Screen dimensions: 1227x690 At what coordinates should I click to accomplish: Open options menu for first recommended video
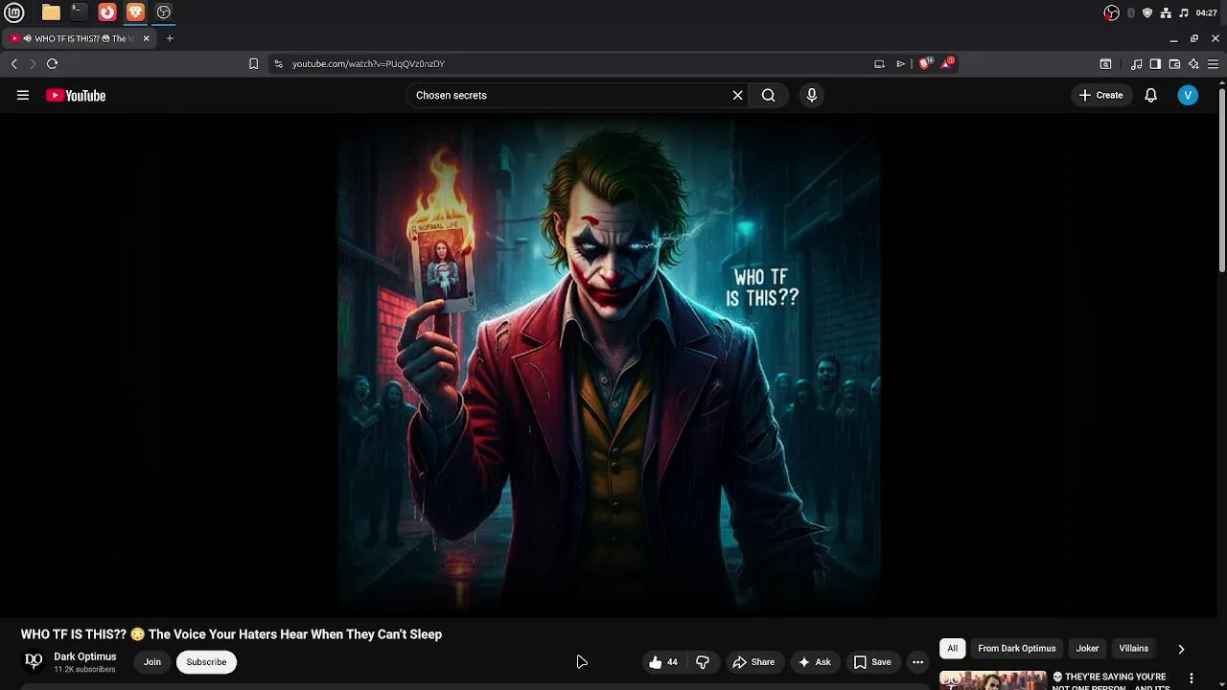(1191, 678)
